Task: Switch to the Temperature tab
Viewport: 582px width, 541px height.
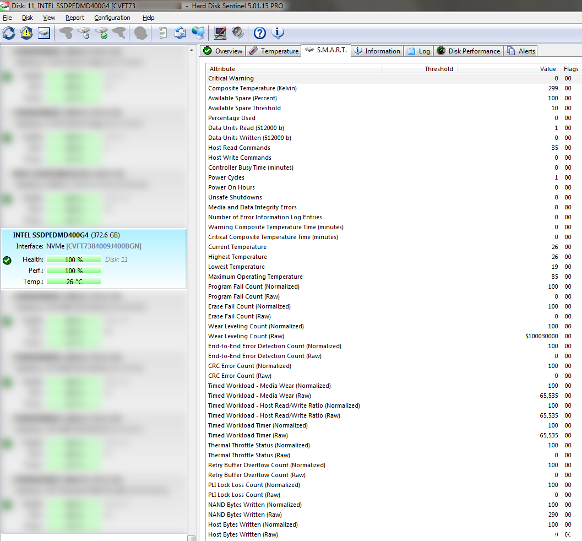Action: pyautogui.click(x=274, y=51)
